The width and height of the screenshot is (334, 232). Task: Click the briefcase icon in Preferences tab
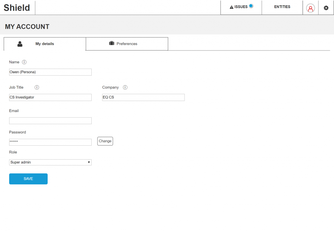112,43
